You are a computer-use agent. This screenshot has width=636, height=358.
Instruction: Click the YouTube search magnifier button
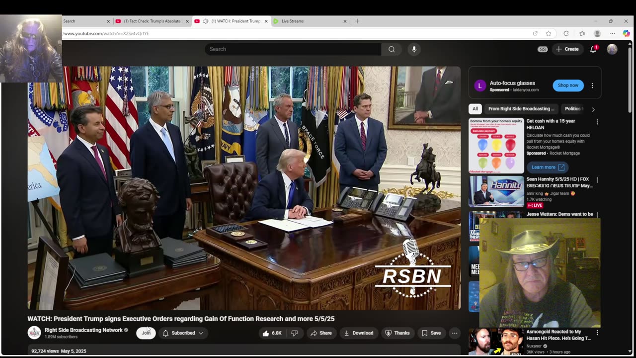392,49
